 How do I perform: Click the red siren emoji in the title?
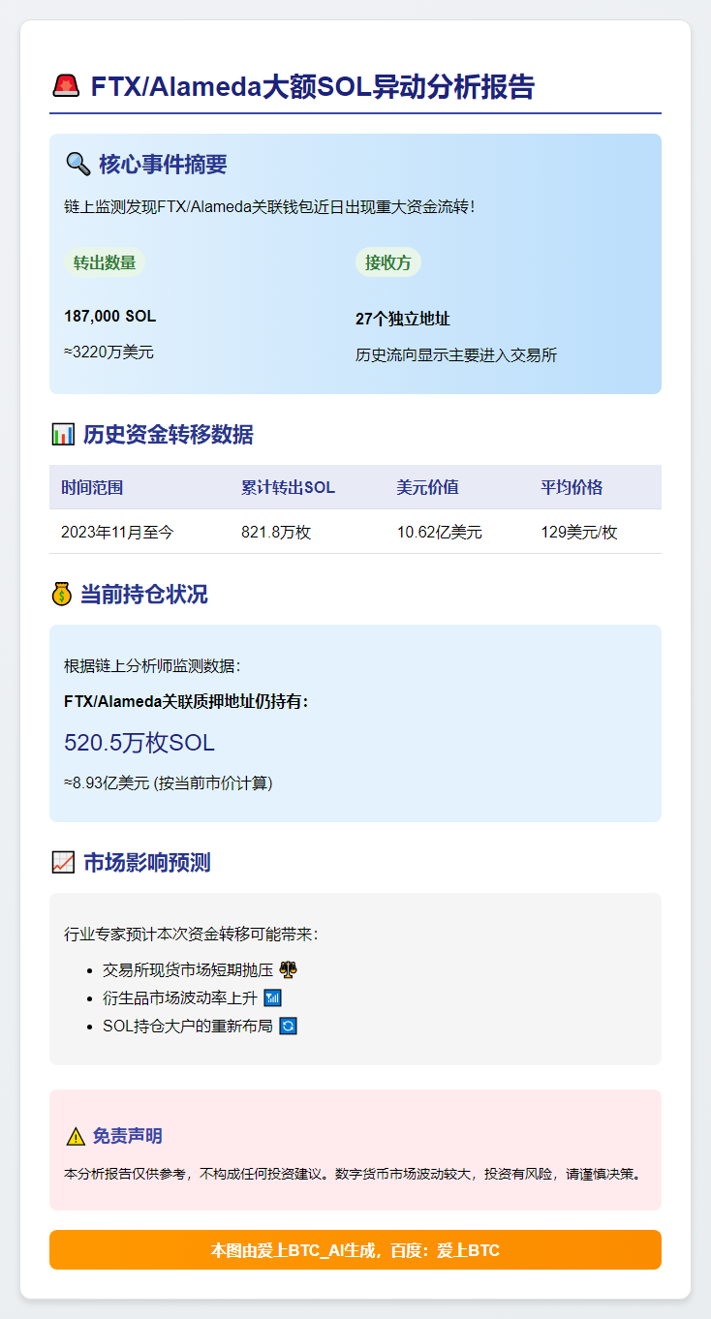(x=65, y=87)
